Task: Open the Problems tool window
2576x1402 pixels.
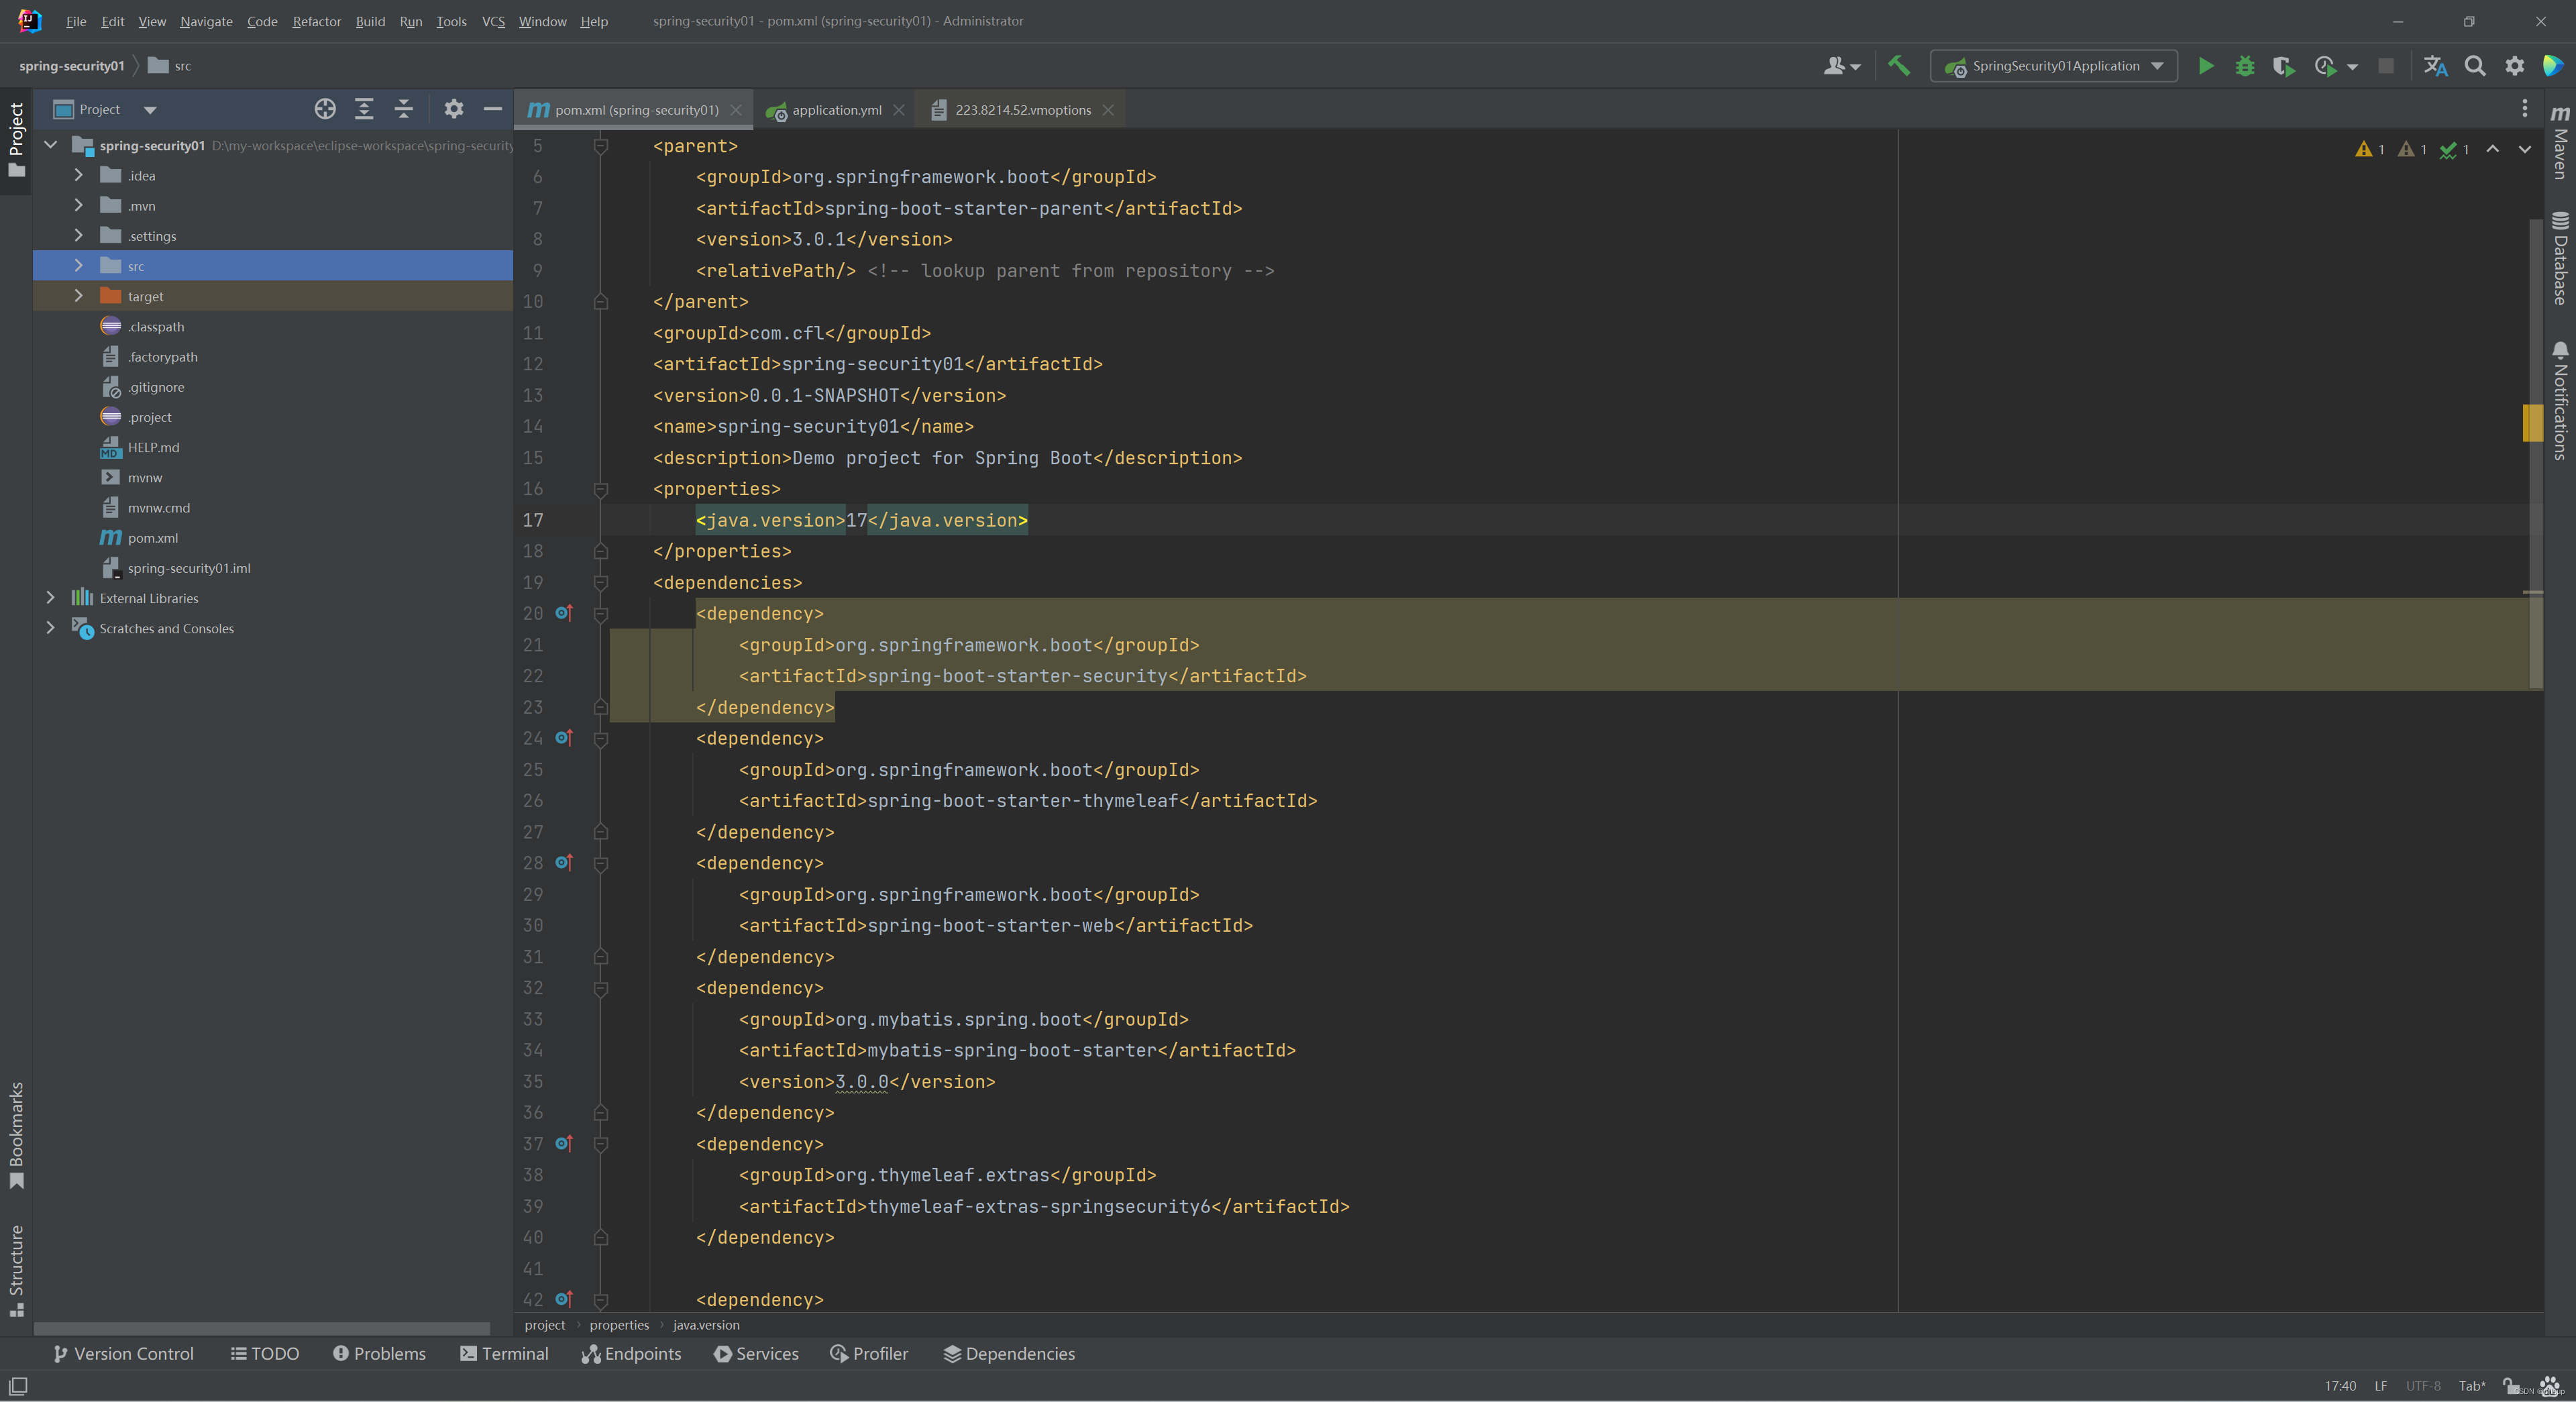Action: [379, 1353]
